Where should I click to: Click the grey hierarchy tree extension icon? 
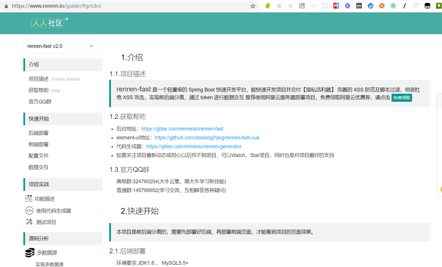pos(291,6)
